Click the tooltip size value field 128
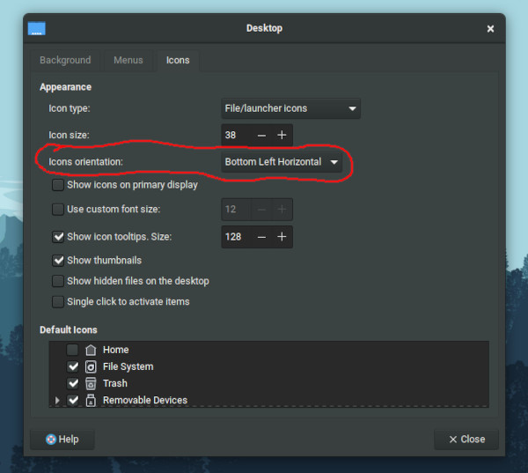528x473 pixels. tap(237, 237)
